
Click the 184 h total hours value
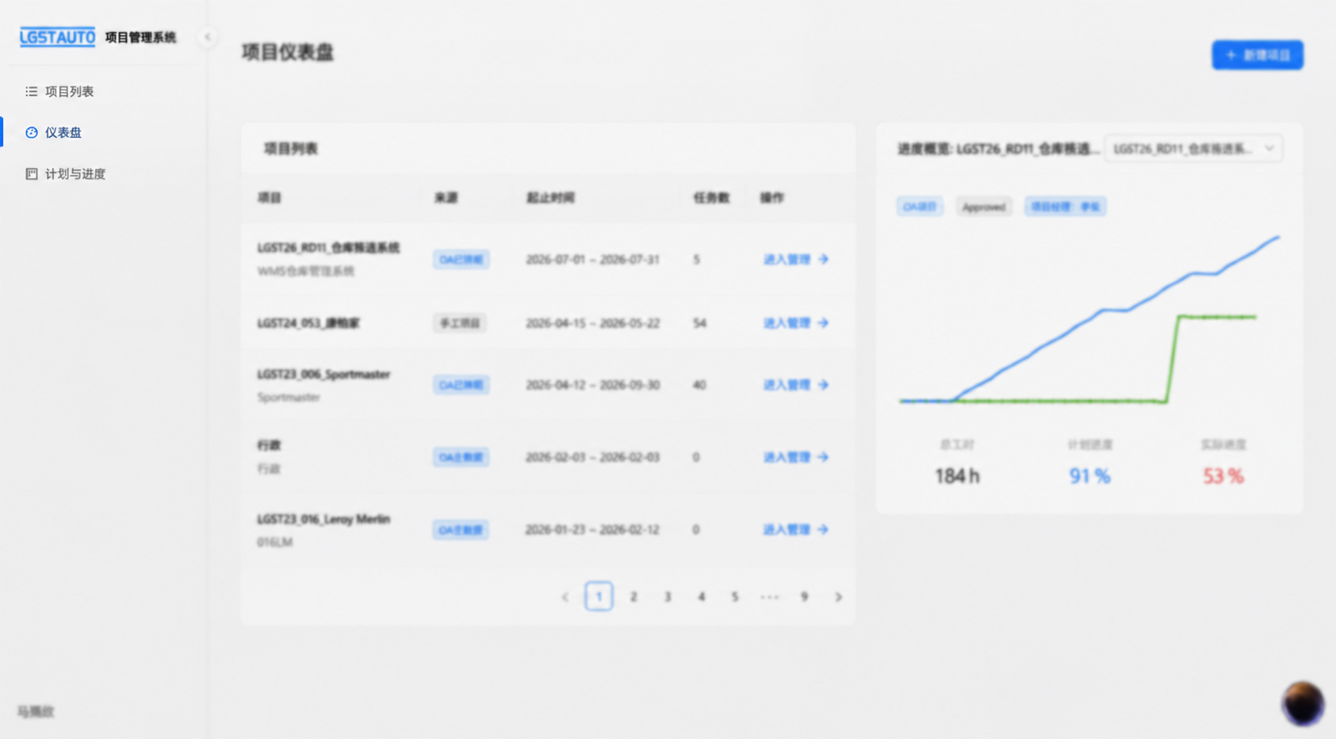[957, 475]
